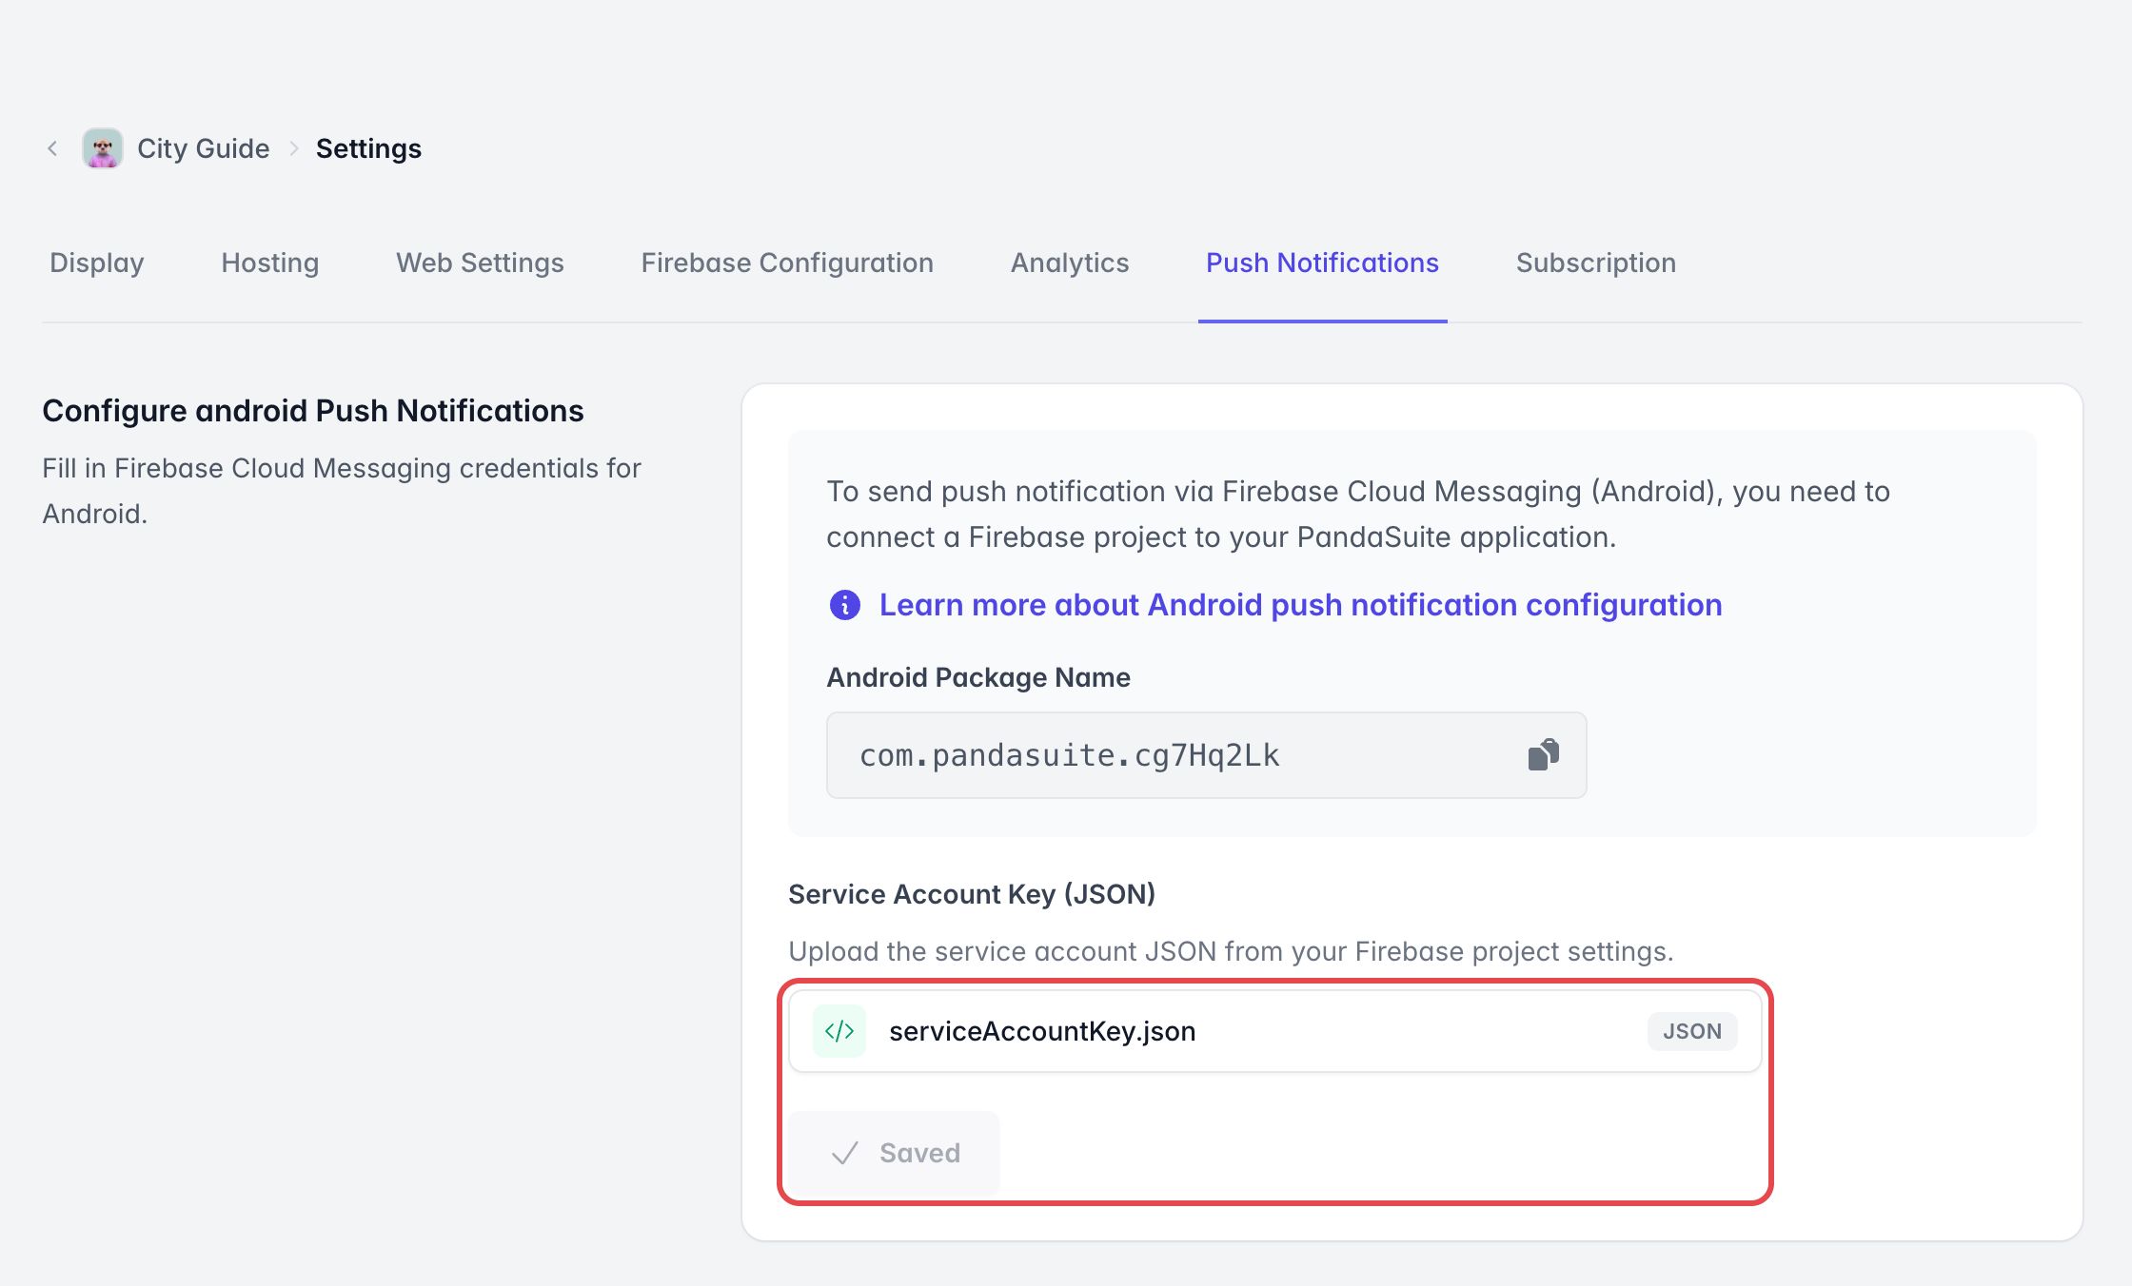Click Upload the service account JSON text
Image resolution: width=2132 pixels, height=1286 pixels.
click(x=1232, y=951)
